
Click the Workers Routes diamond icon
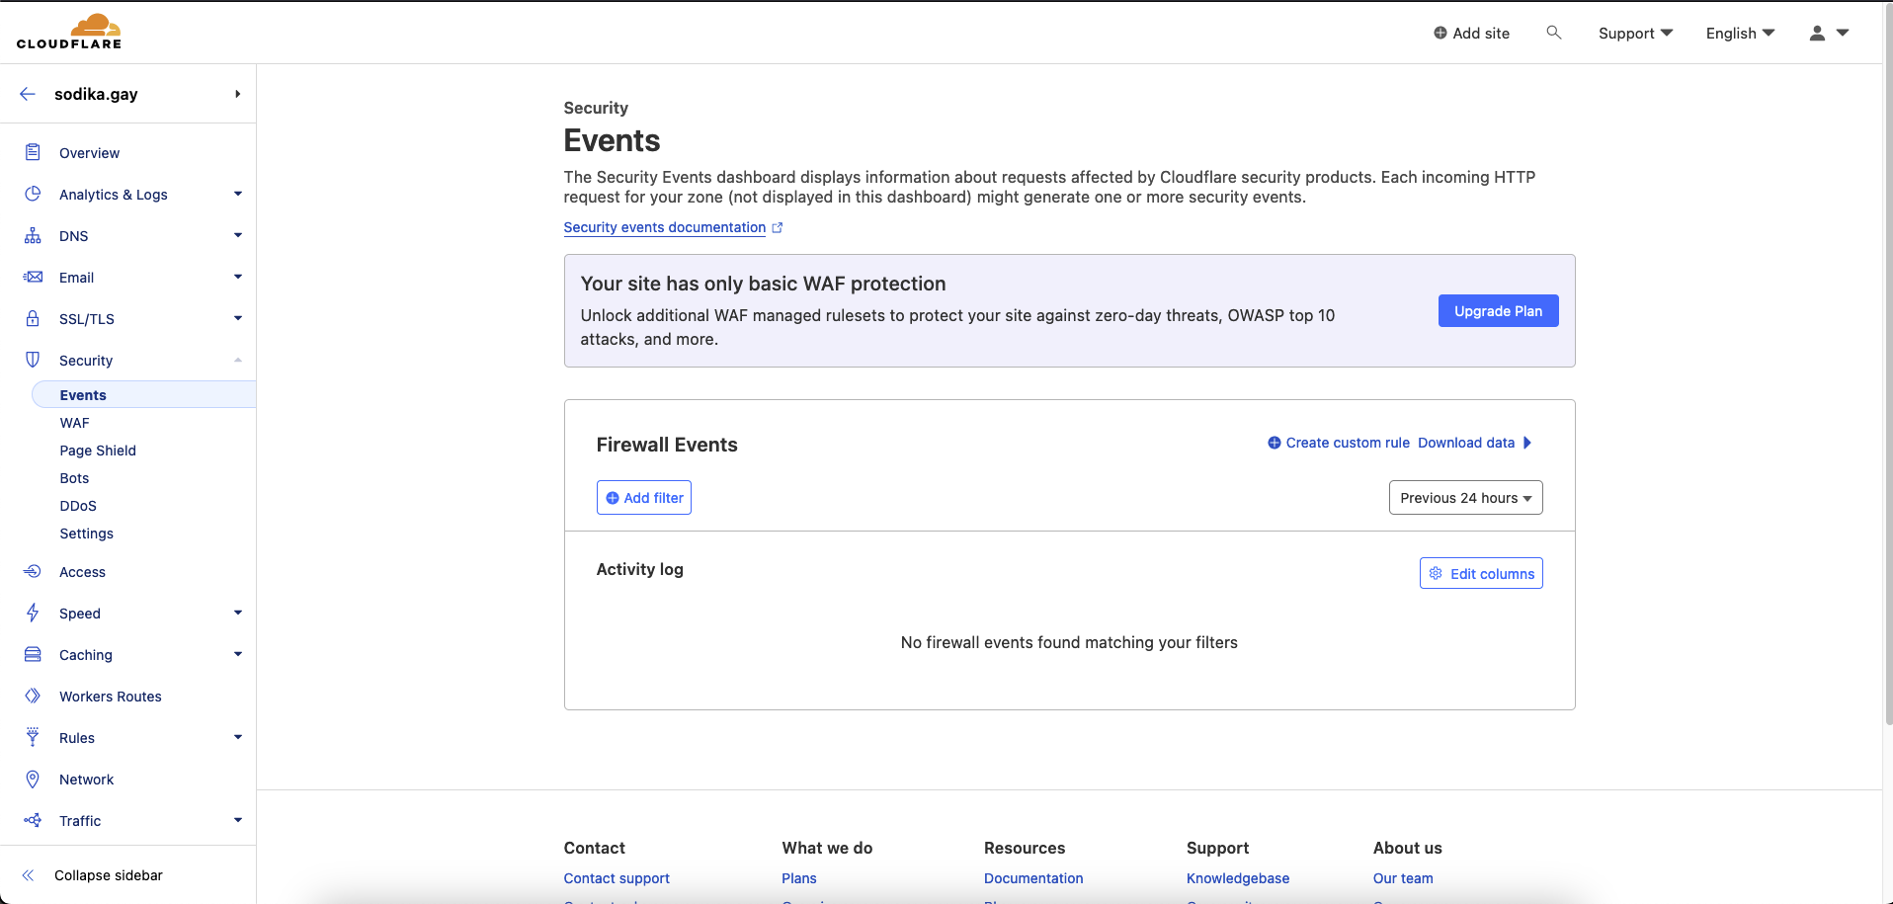[33, 696]
